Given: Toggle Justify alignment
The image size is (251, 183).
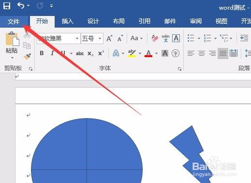Looking at the screenshot, I should pyautogui.click(x=223, y=53).
